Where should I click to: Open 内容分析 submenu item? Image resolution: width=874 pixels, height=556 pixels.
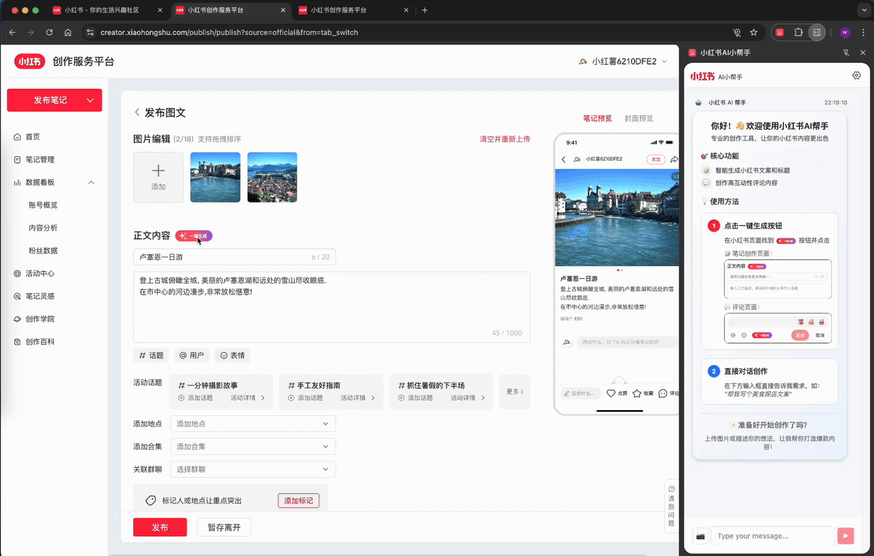click(x=43, y=228)
